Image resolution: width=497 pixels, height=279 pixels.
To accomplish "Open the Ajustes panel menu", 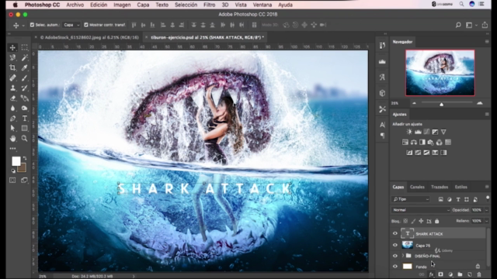I will 487,114.
